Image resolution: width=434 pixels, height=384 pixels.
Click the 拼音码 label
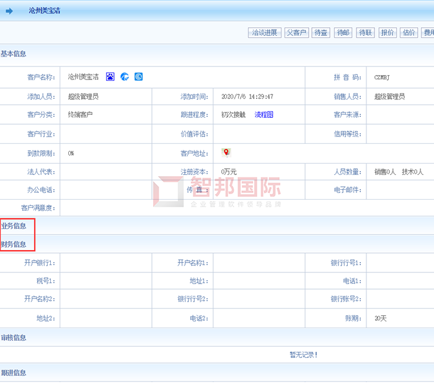click(348, 78)
